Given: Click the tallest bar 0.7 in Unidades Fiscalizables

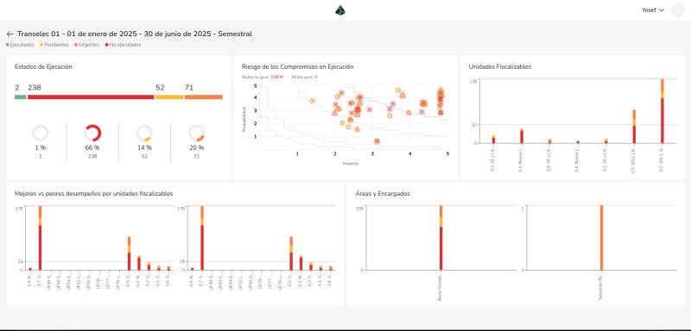Looking at the screenshot, I should click(x=662, y=111).
